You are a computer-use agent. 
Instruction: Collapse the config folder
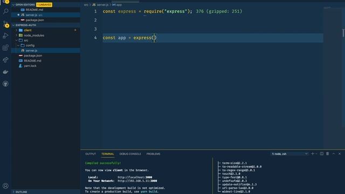(18, 45)
